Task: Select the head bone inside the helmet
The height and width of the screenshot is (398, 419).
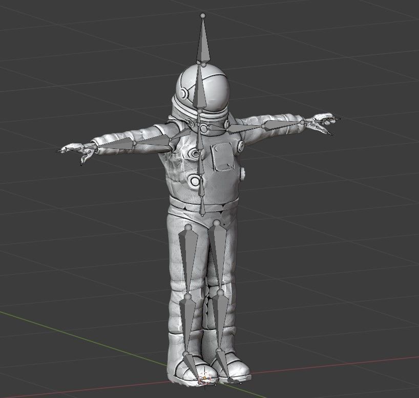Action: click(x=199, y=87)
